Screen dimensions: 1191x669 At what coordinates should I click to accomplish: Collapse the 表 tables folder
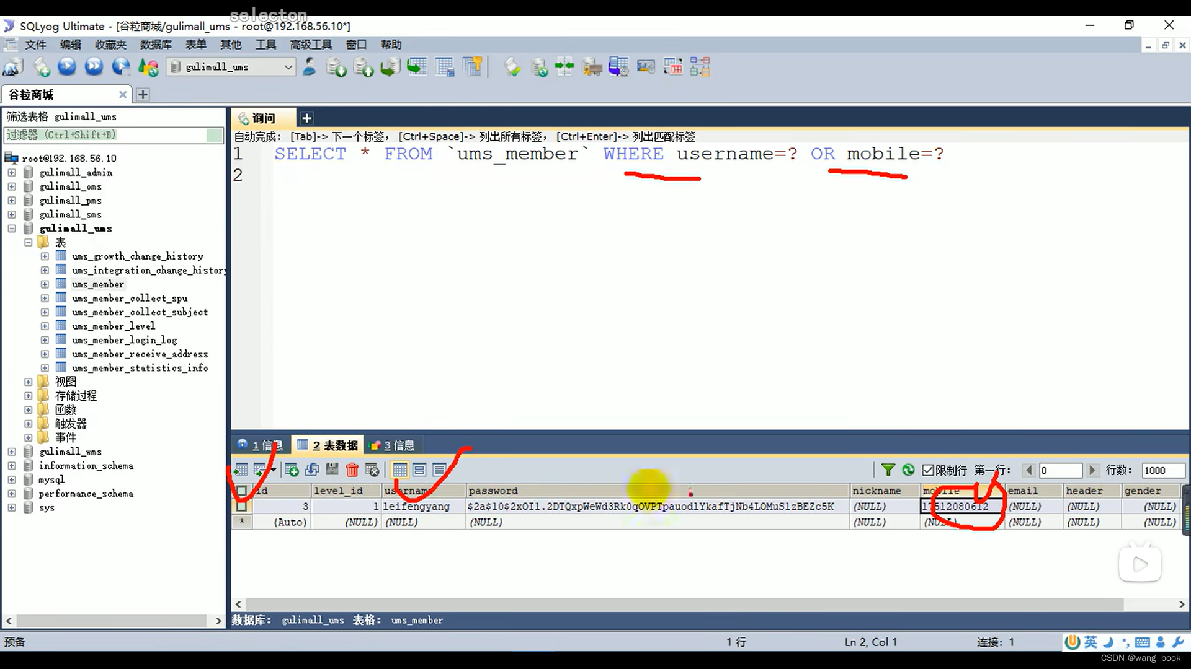(x=29, y=243)
